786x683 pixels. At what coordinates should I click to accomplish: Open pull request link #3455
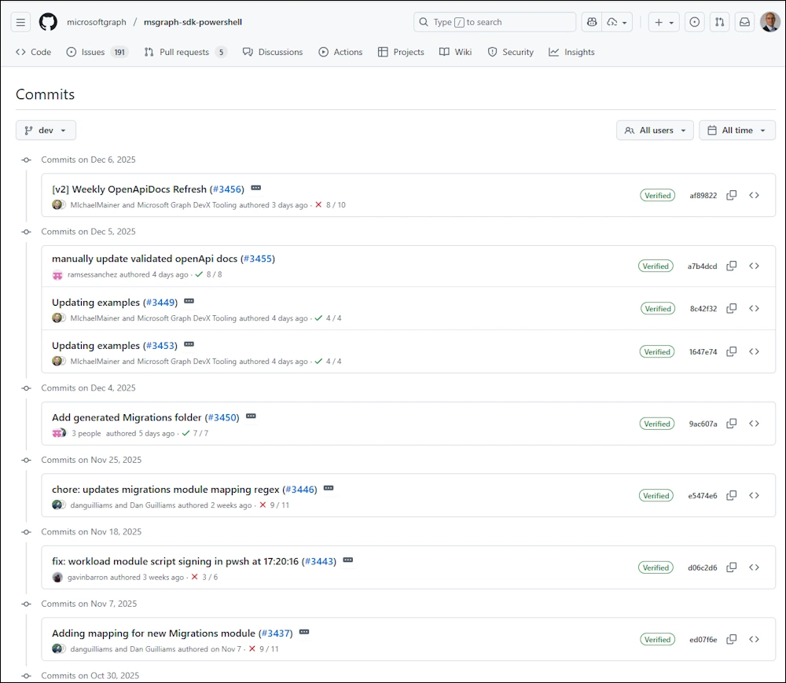click(257, 259)
